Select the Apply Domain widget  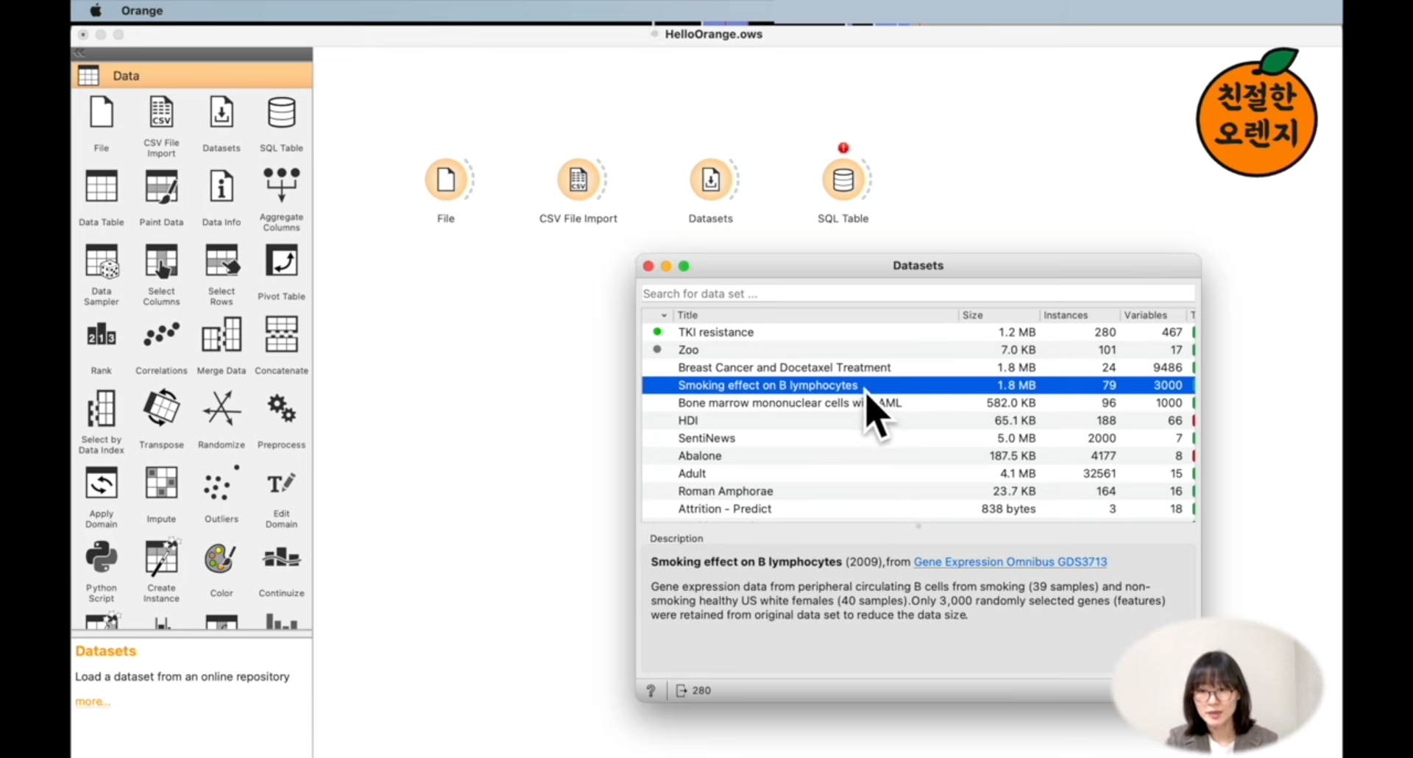(102, 497)
